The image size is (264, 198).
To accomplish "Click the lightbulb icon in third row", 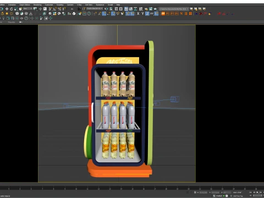I will pos(3,18).
